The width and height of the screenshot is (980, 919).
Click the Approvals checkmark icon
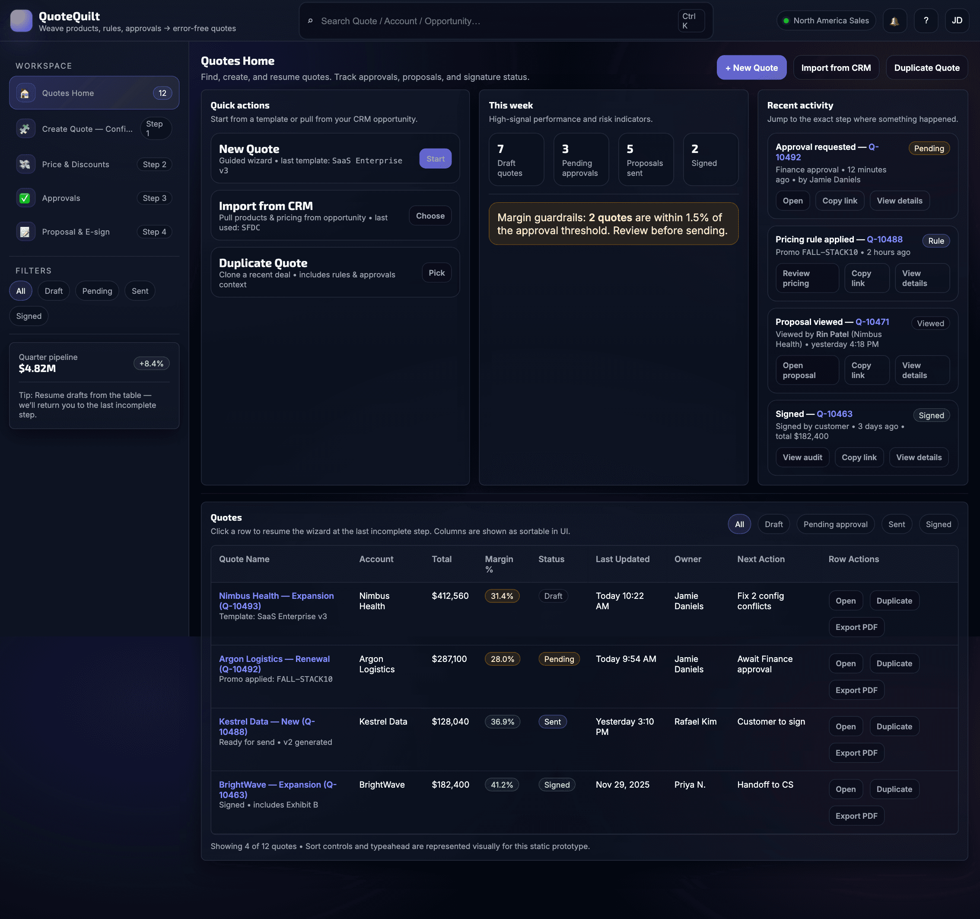click(25, 198)
